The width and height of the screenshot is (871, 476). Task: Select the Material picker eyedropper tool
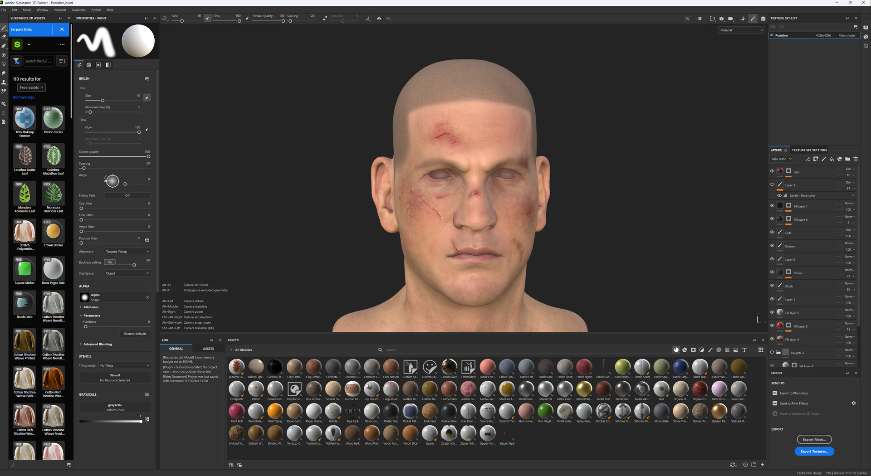pyautogui.click(x=4, y=91)
